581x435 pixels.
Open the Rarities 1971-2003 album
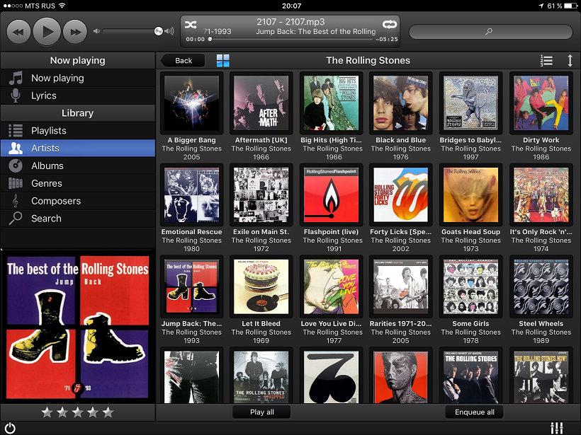click(401, 286)
